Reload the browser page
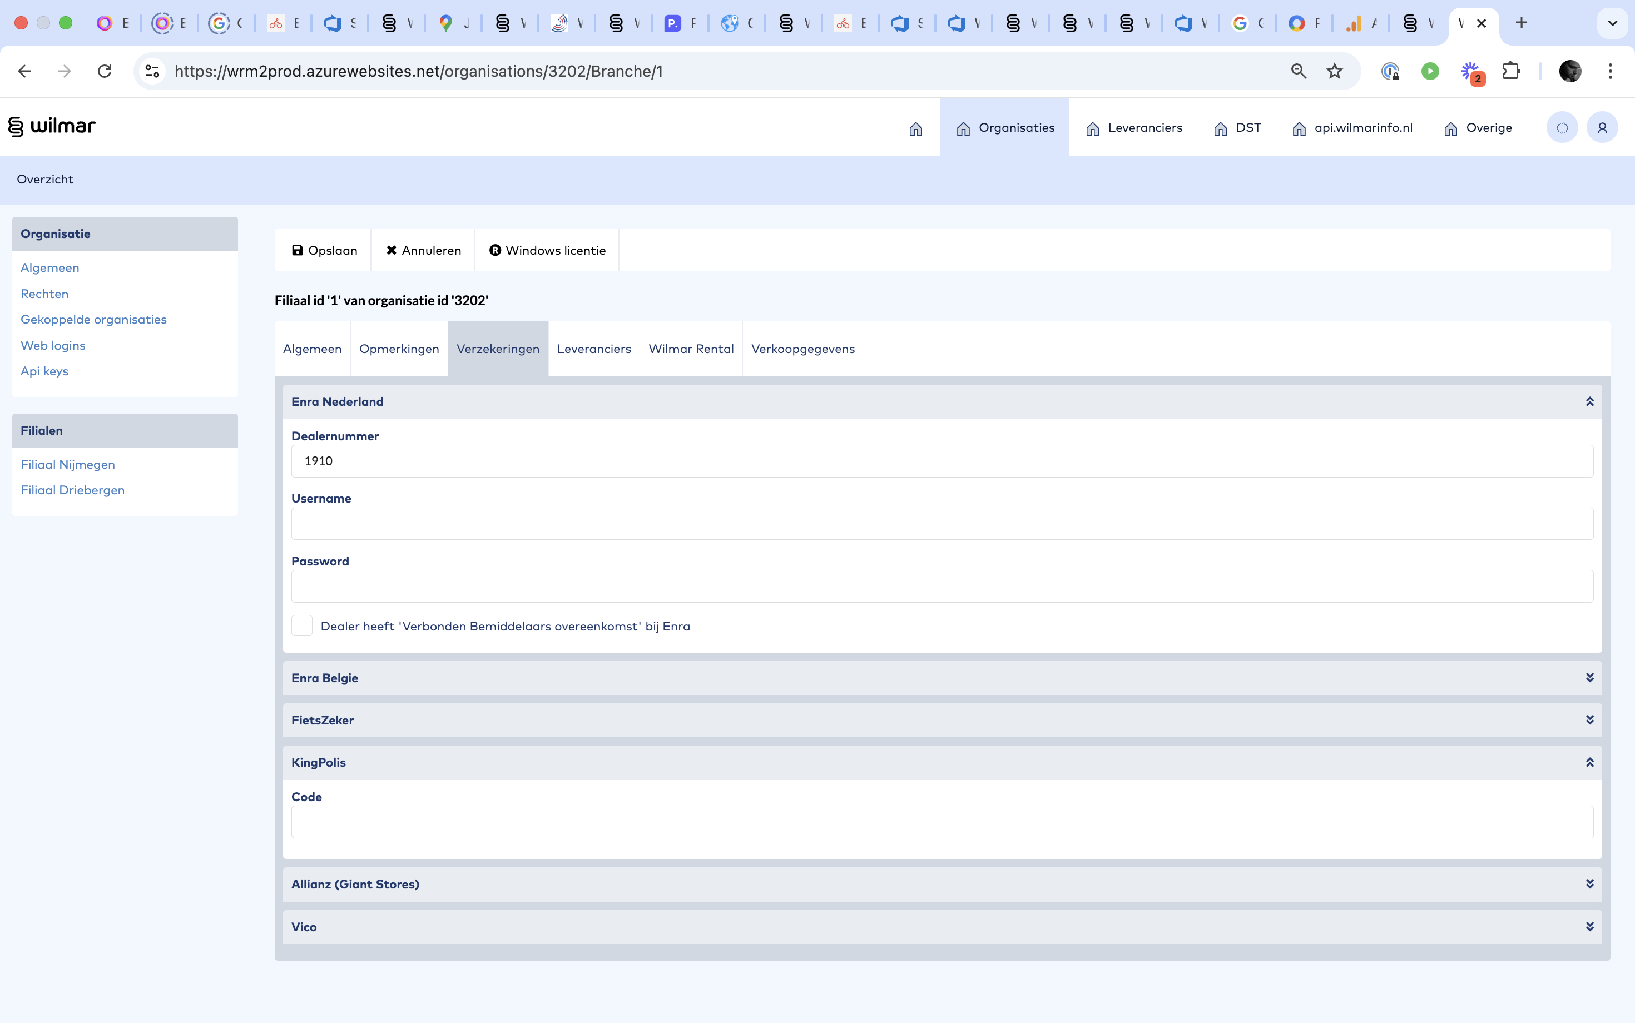 [104, 71]
